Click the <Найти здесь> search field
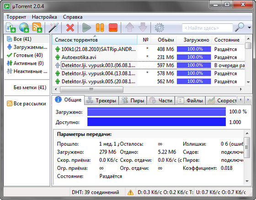Viewport: 256px width, 200px height. [207, 28]
